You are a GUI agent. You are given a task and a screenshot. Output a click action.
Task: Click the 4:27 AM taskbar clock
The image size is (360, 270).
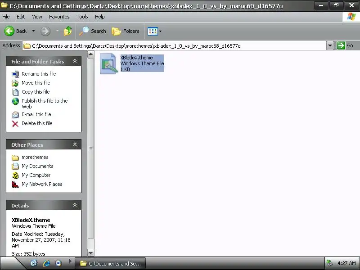346,263
